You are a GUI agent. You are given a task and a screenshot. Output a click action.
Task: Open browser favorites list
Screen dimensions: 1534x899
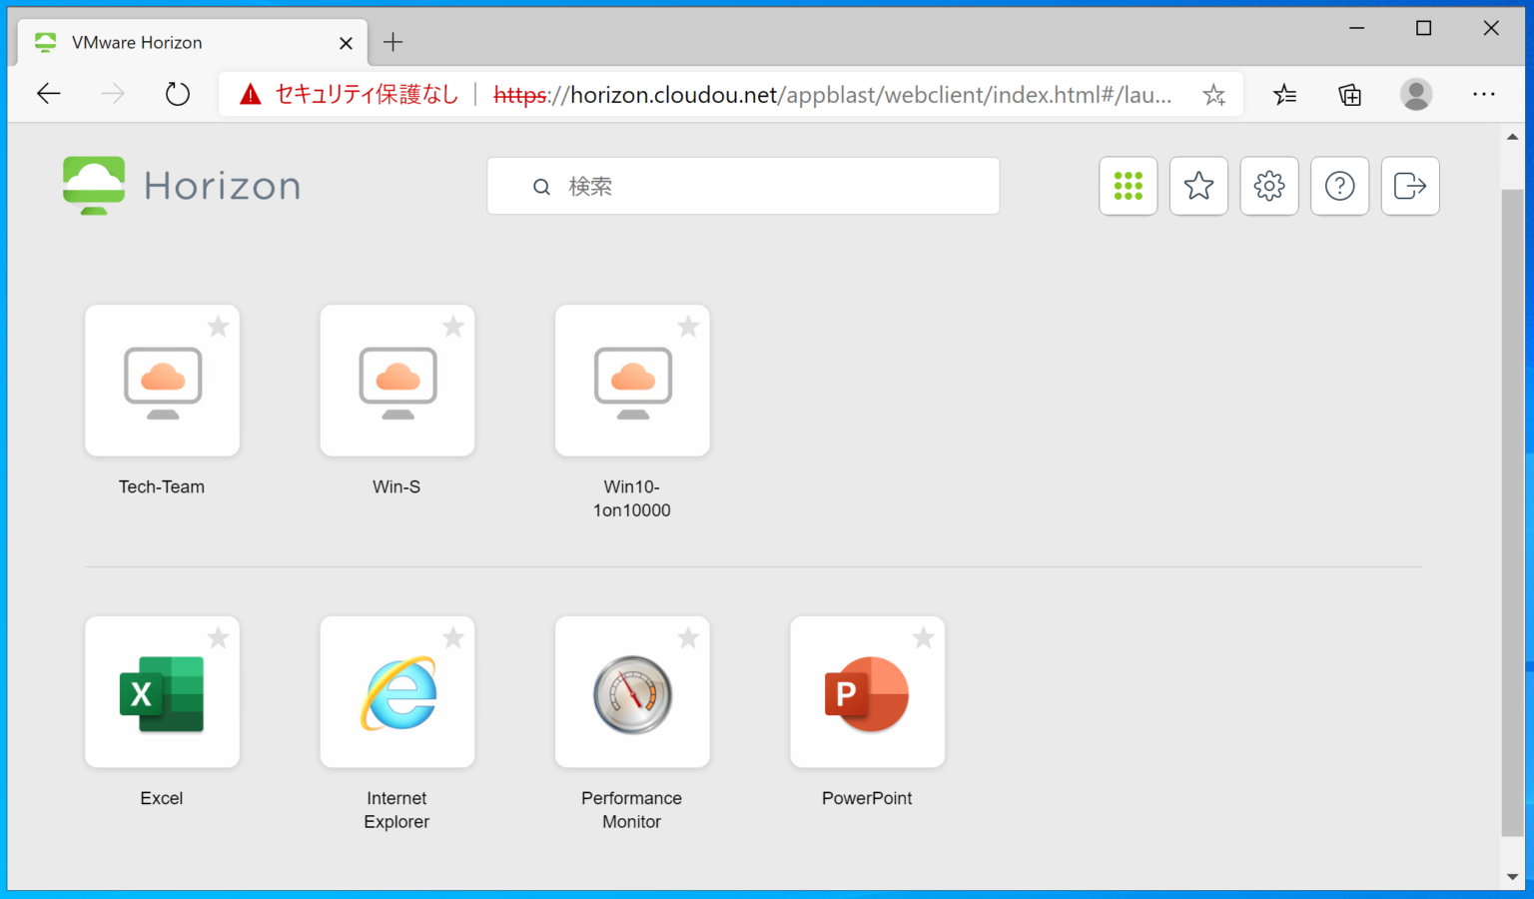[x=1284, y=95]
